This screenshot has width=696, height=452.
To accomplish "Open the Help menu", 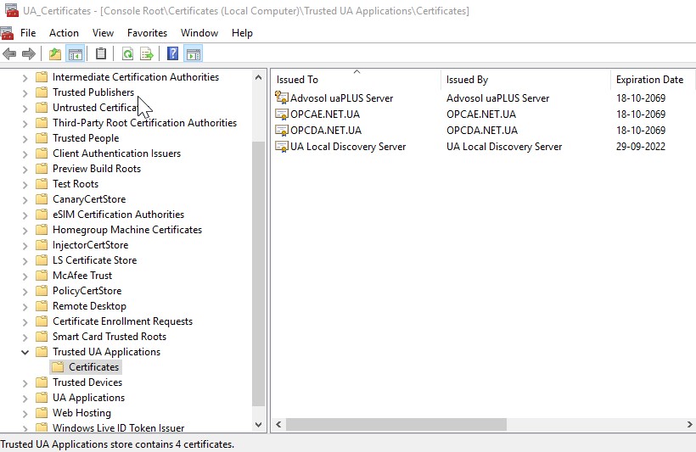I will point(242,33).
